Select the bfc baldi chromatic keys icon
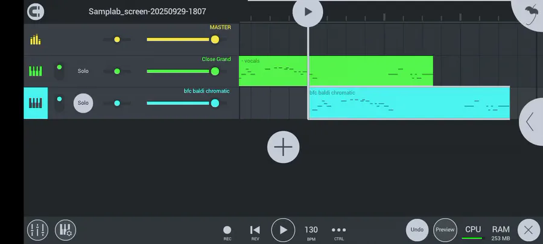The height and width of the screenshot is (244, 543). pyautogui.click(x=36, y=103)
